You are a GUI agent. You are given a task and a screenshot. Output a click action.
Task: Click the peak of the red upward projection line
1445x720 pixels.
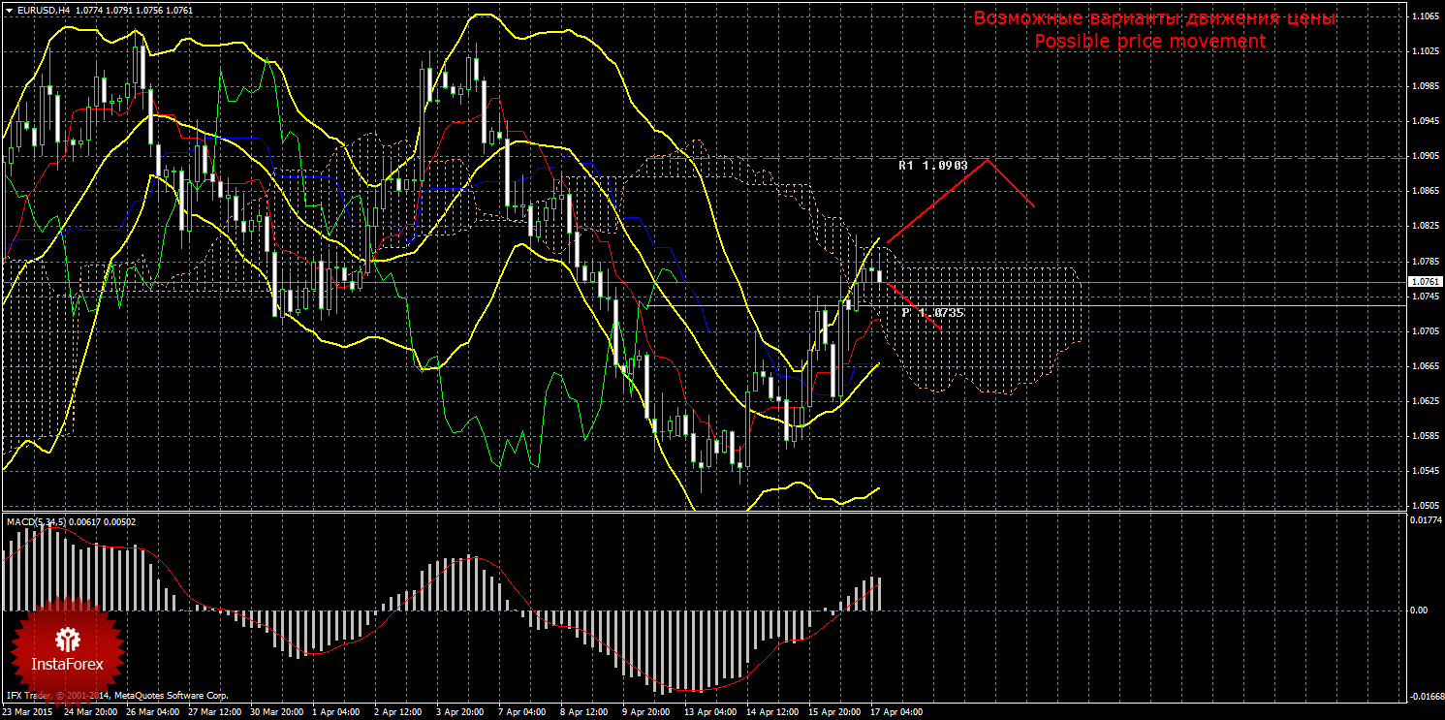point(987,160)
